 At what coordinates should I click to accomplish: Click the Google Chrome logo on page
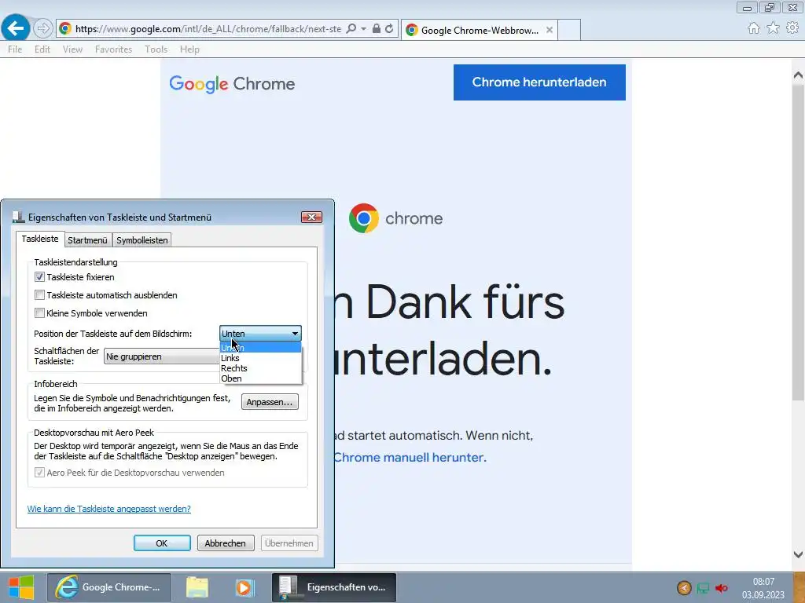tap(232, 83)
